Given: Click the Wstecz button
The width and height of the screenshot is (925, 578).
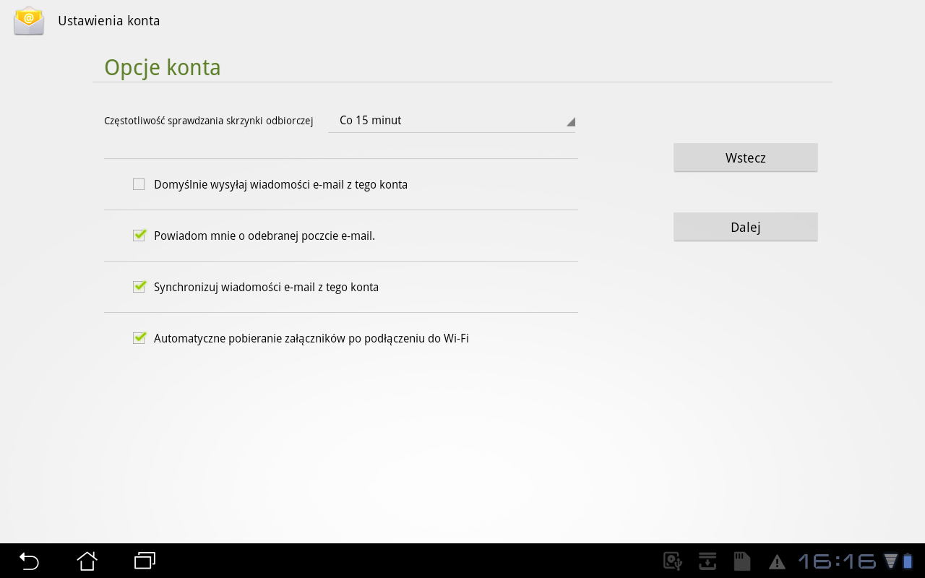Looking at the screenshot, I should pyautogui.click(x=746, y=158).
